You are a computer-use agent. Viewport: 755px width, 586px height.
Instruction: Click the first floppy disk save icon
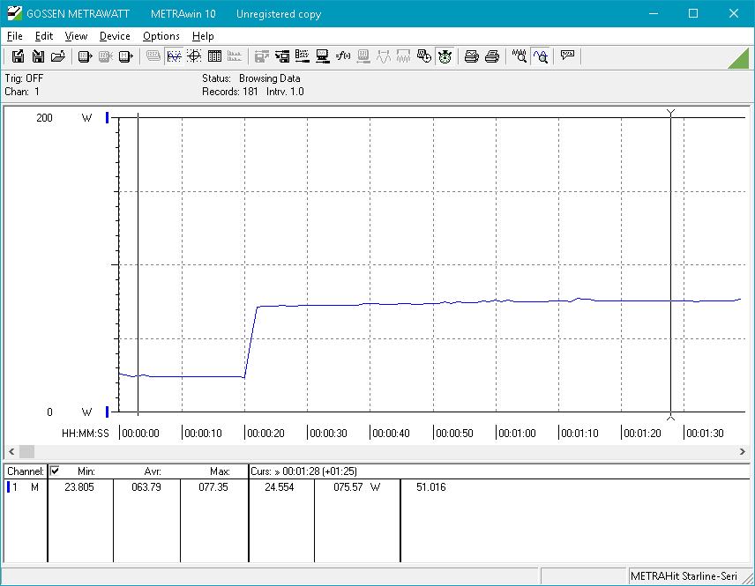coord(18,56)
